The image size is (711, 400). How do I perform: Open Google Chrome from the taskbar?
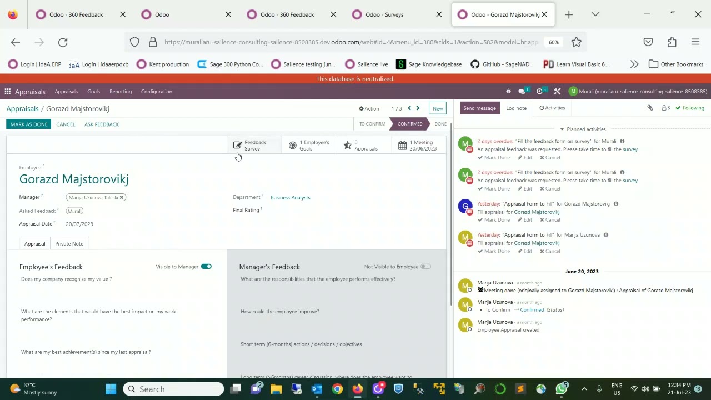[337, 389]
